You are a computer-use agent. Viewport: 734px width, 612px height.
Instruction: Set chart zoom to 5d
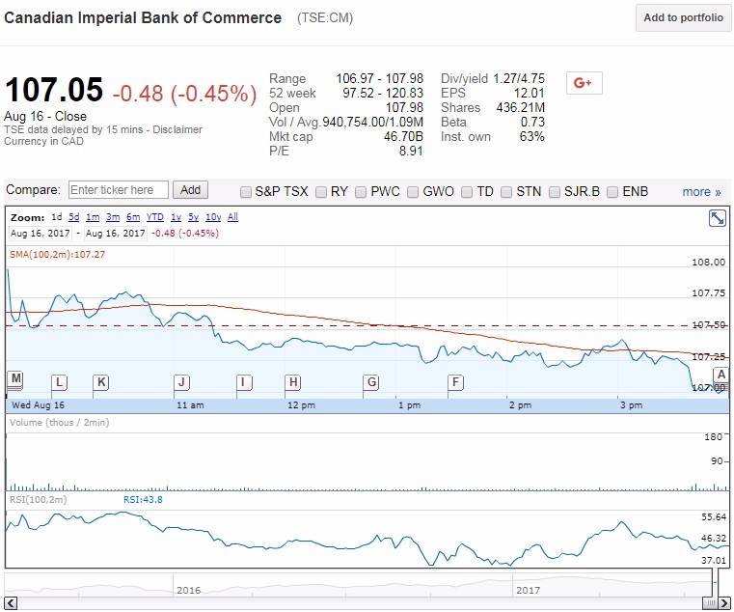click(74, 217)
